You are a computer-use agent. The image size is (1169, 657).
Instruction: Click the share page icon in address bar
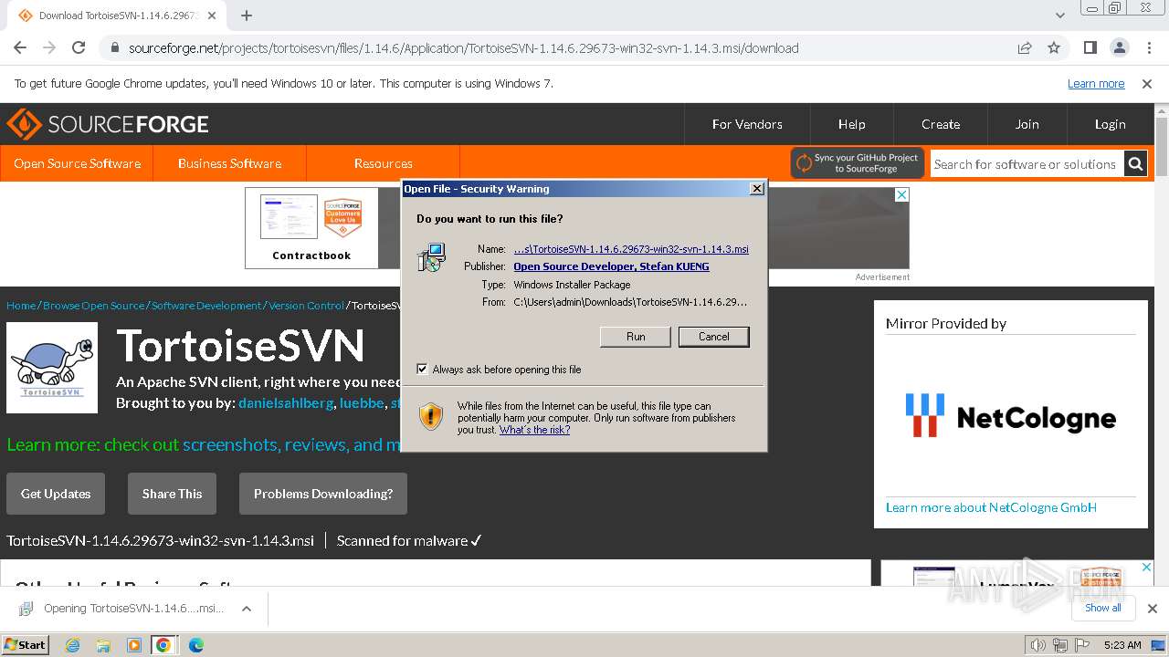[1025, 48]
